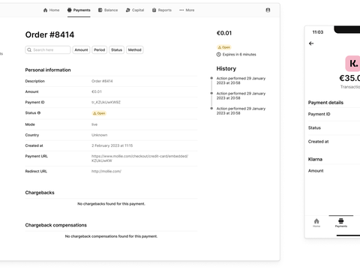The height and width of the screenshot is (270, 360).
Task: Tap the Status row in mobile app
Action: (x=334, y=127)
